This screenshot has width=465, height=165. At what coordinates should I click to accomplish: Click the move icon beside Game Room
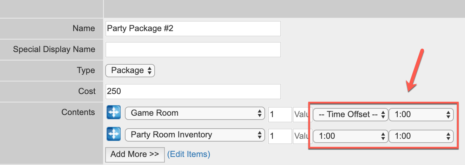click(114, 113)
